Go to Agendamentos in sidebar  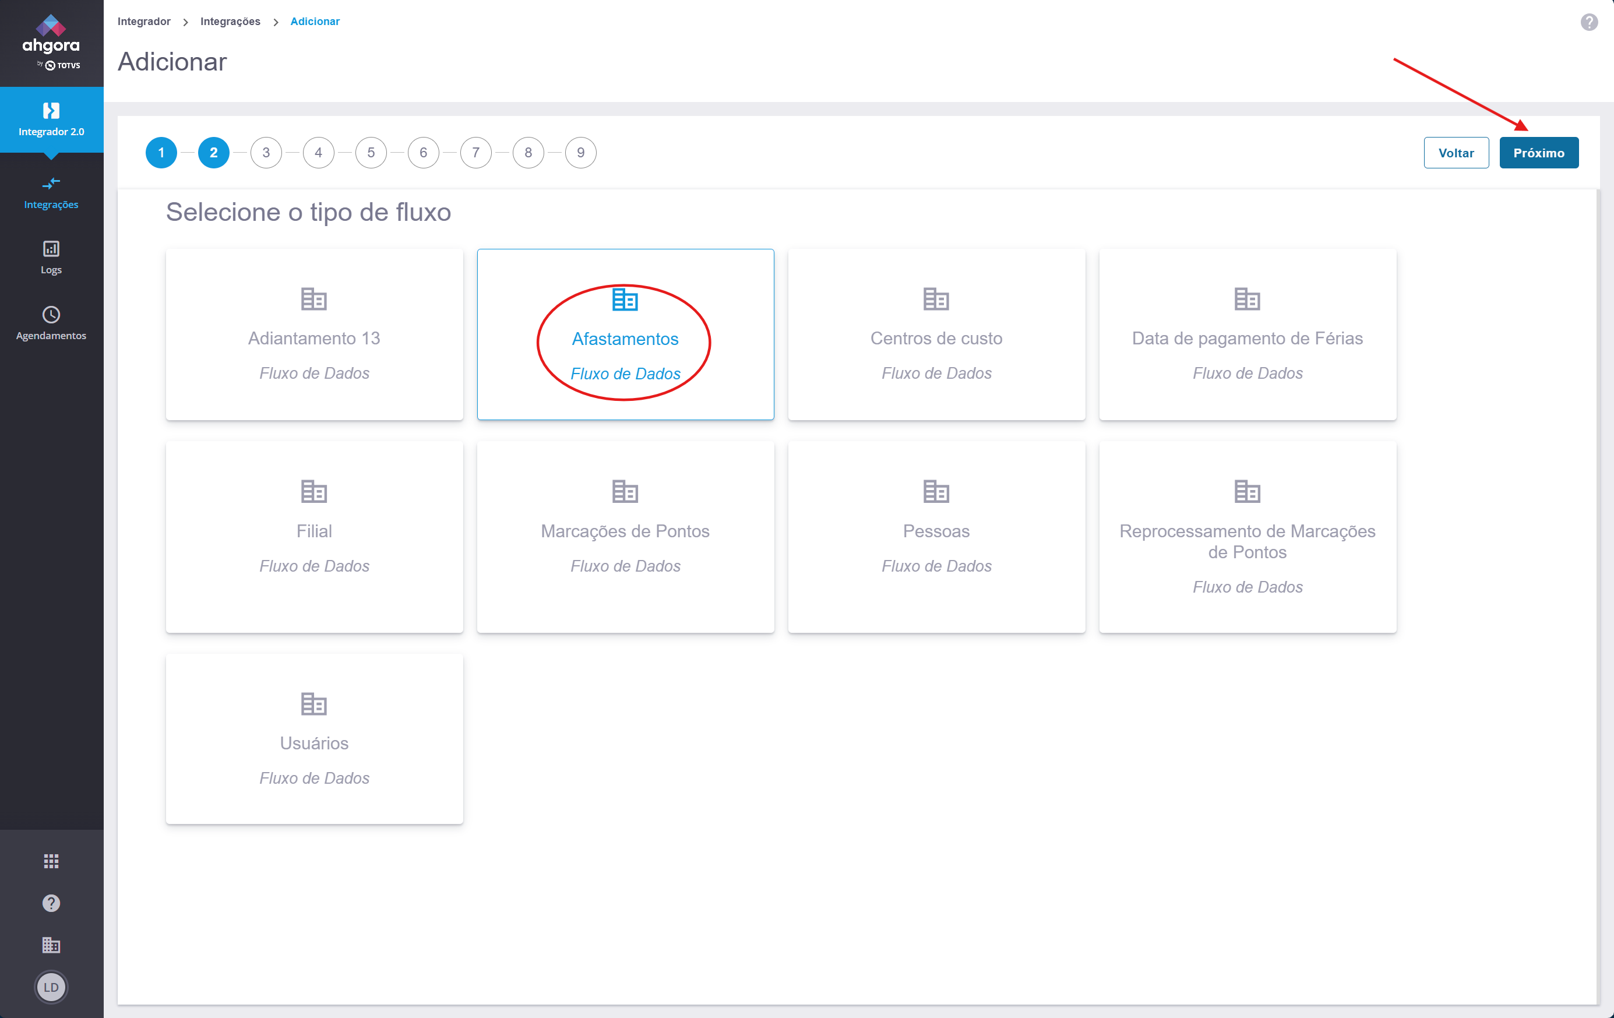click(x=51, y=323)
